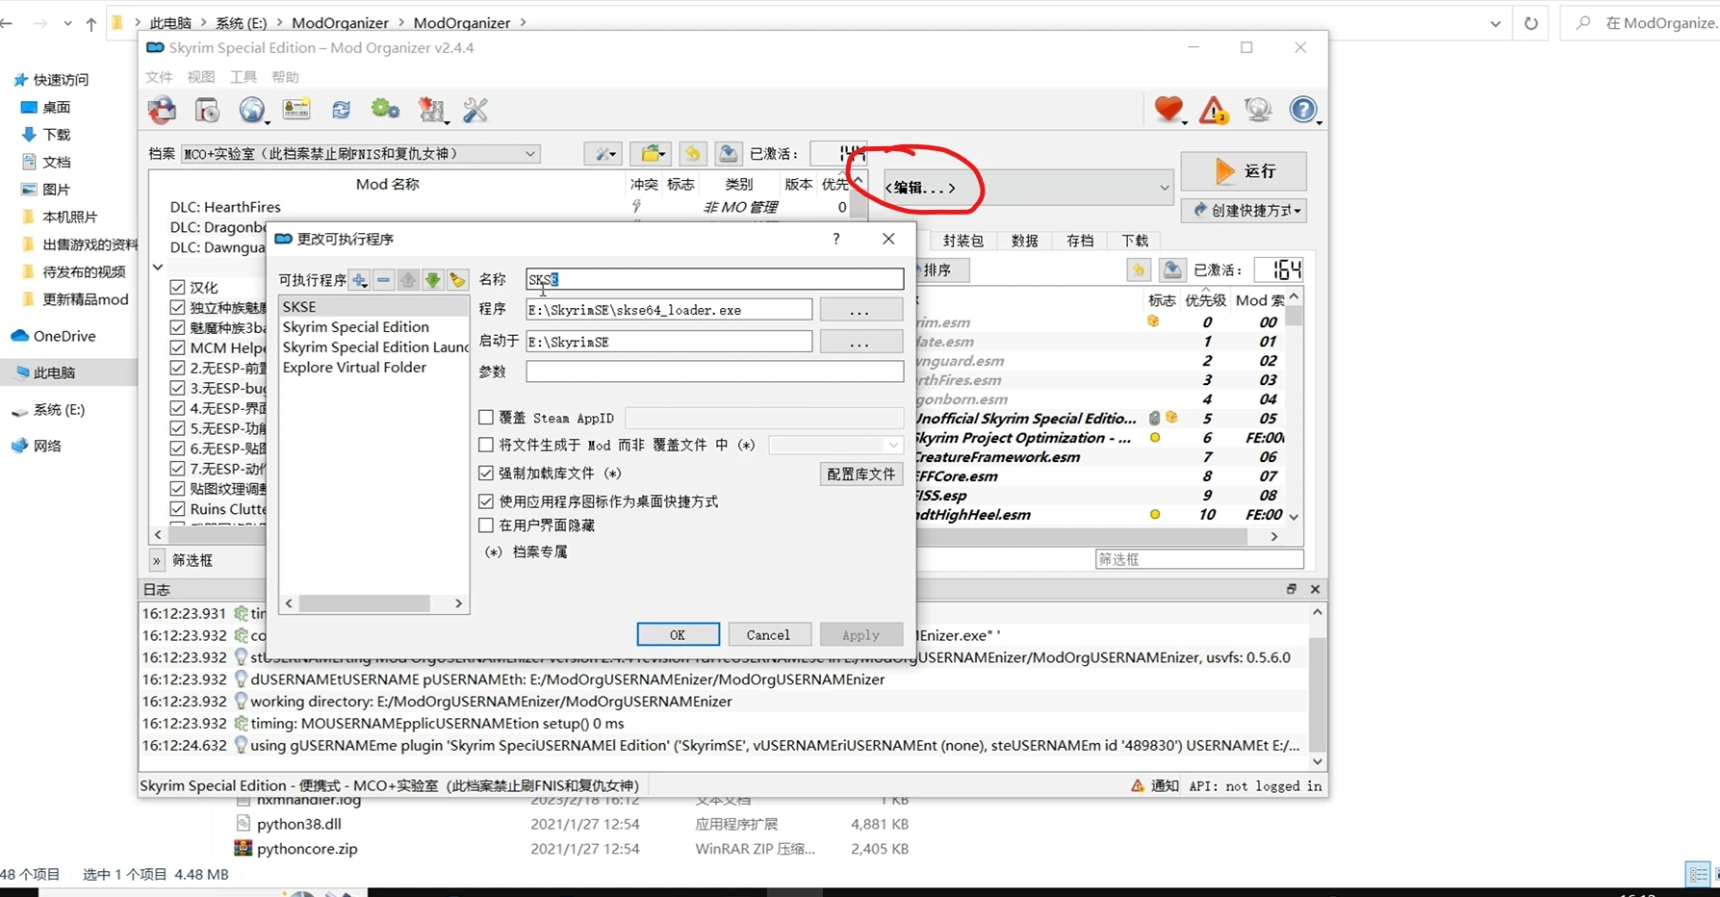Open the recent locations dropdown in Explorer
The image size is (1720, 897).
(67, 23)
